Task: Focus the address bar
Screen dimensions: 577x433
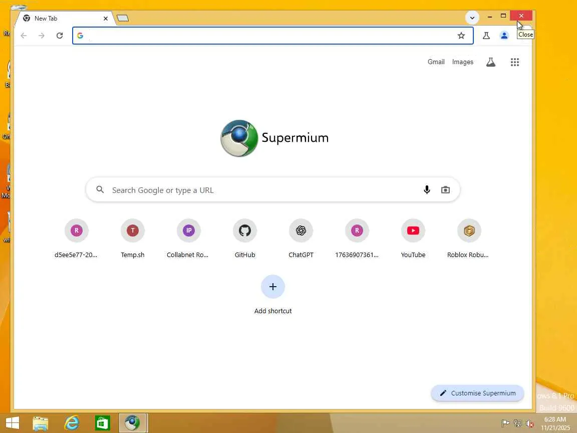Action: (271, 36)
